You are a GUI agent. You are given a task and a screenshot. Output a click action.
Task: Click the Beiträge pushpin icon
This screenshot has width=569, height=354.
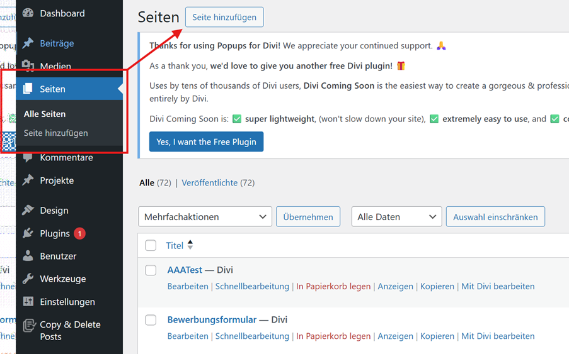(x=28, y=43)
